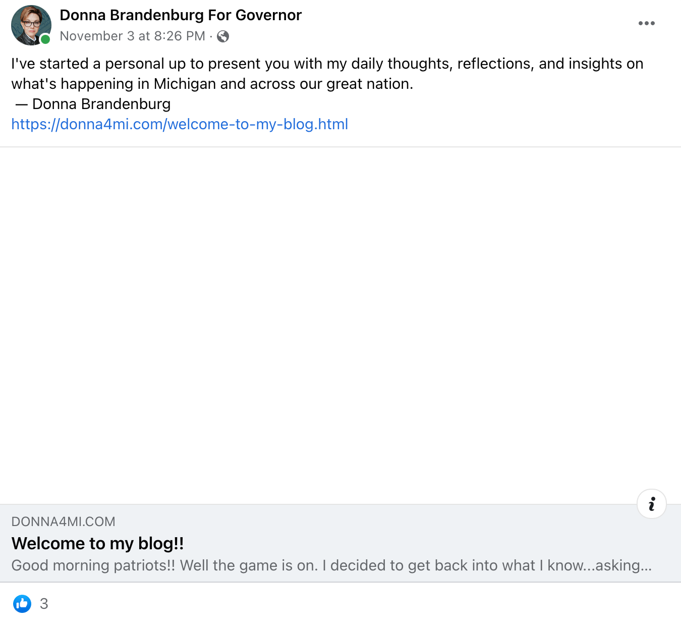The image size is (681, 625).
Task: Open the Donna Brandenburg For Governor page
Action: (180, 15)
